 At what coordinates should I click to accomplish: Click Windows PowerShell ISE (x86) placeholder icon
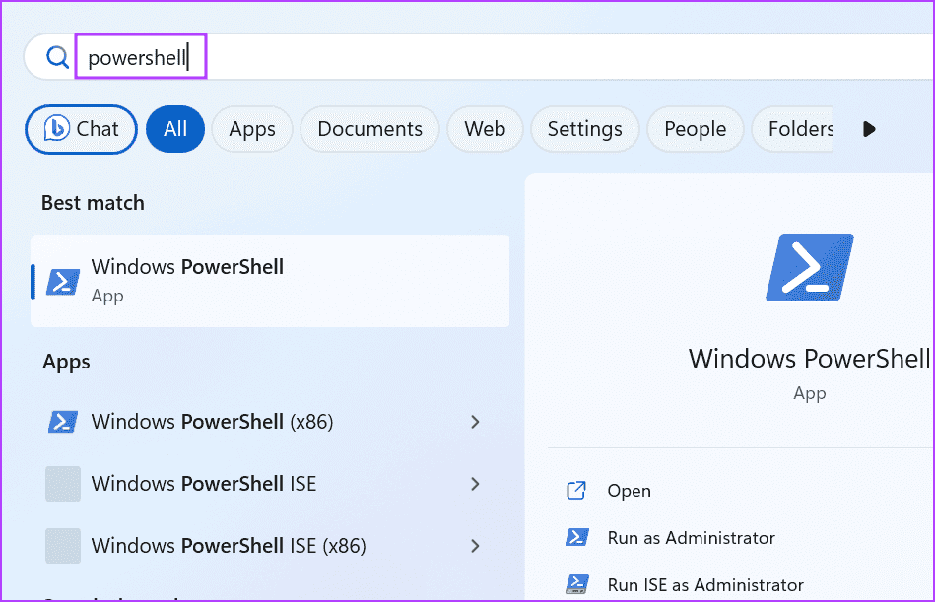(x=63, y=546)
